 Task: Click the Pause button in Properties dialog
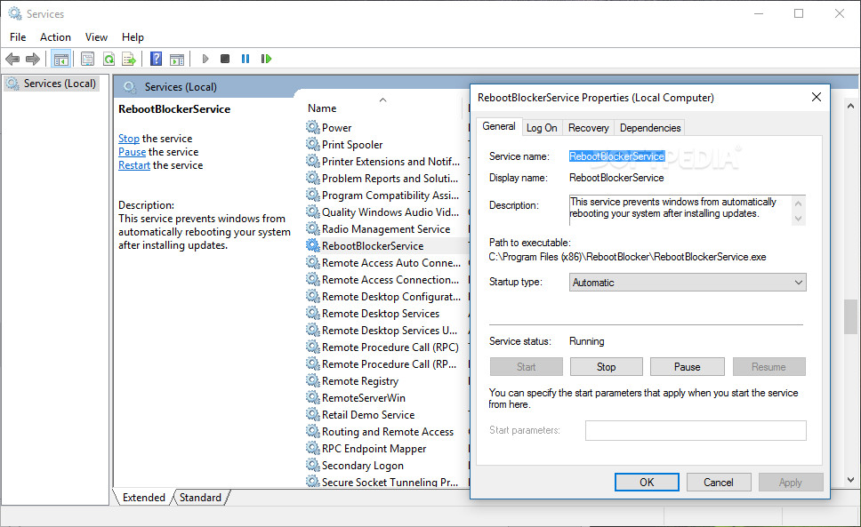pyautogui.click(x=687, y=367)
